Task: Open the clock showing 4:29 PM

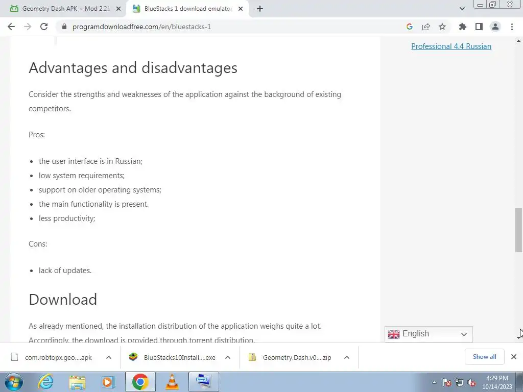Action: (497, 382)
